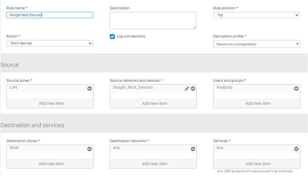
Task: Click in the Description text area
Action: tap(153, 20)
